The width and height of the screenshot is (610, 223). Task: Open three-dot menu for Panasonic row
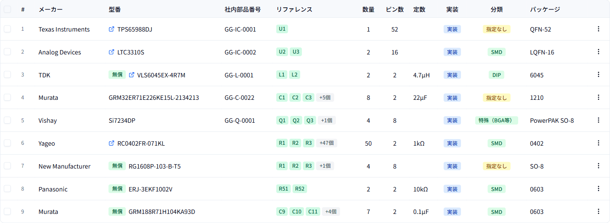(598, 188)
